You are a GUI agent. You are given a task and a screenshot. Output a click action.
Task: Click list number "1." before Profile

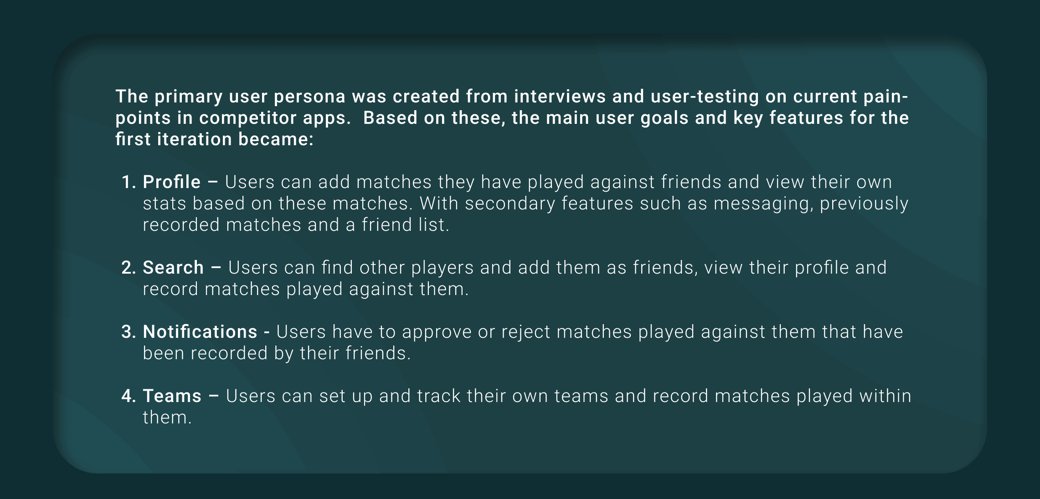129,182
